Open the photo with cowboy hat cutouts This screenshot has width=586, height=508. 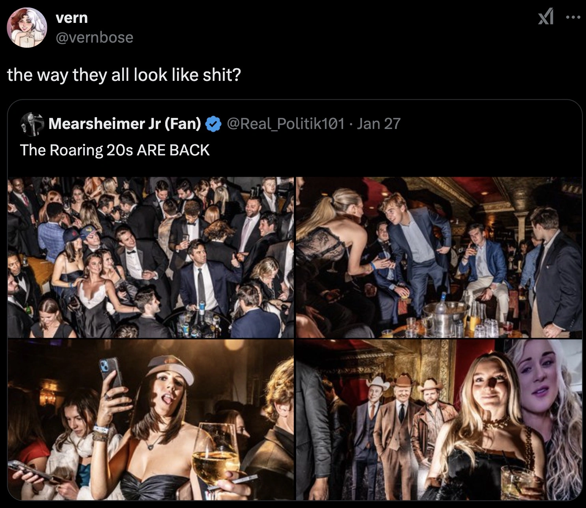click(439, 420)
